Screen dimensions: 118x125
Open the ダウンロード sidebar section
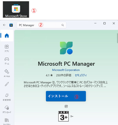click(7, 109)
